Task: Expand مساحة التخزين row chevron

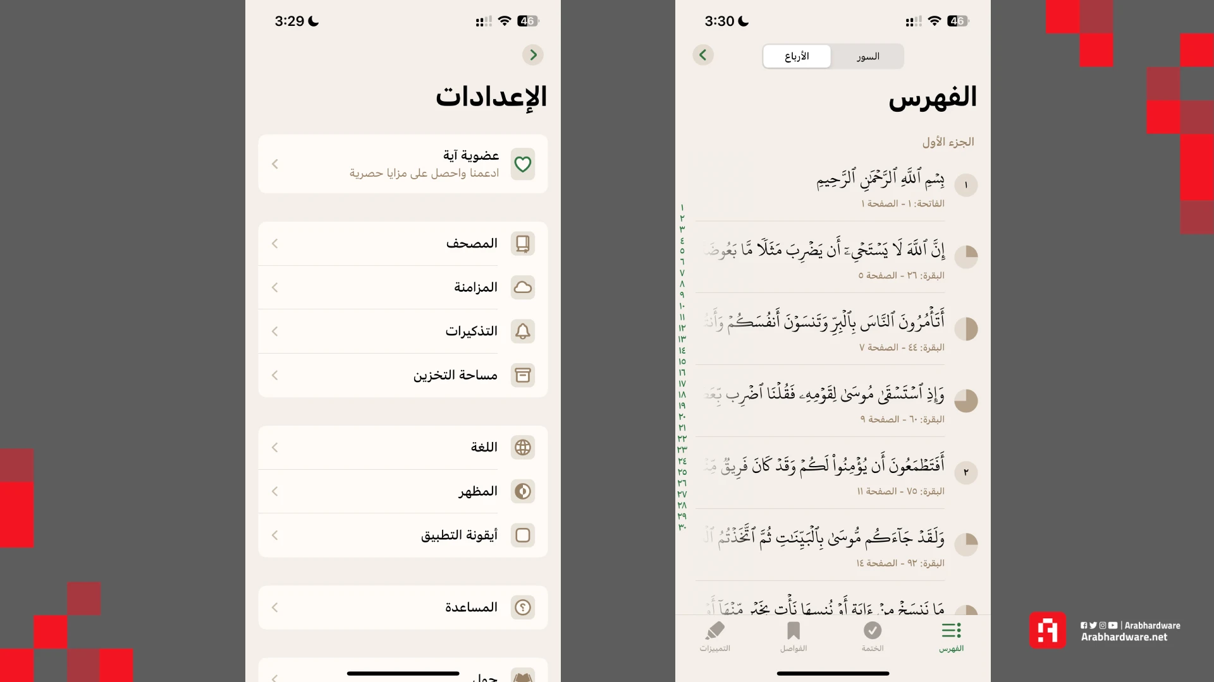Action: click(275, 375)
